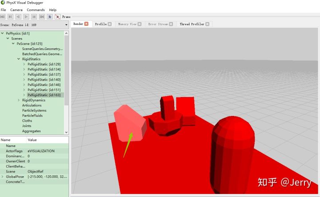The height and width of the screenshot is (197, 320).
Task: Select BatchedQueries.Geome tree item
Action: [x=42, y=54]
